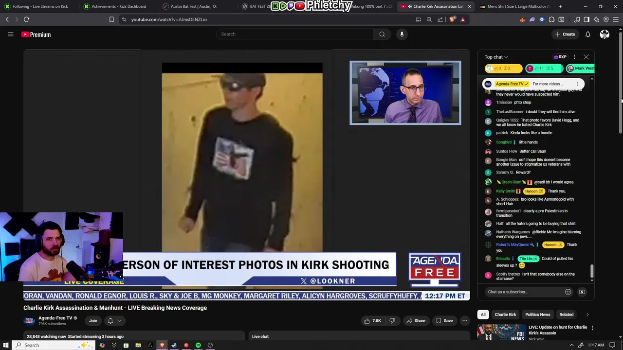623x350 pixels.
Task: Switch to Austin Bat Fest tab
Action: (x=193, y=6)
